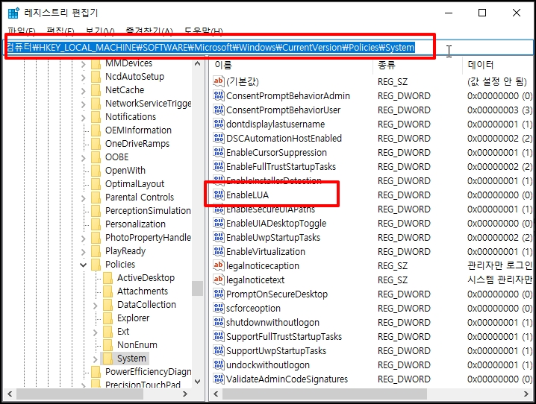Screen dimensions: 536x404
Task: Click the ActiveDesktop folder icon
Action: [108, 278]
